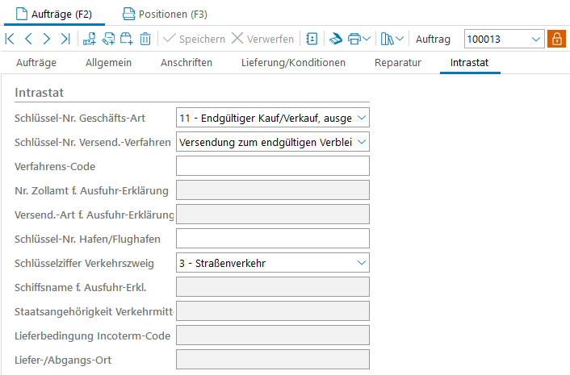Click the trash can delete icon
The image size is (570, 375).
pos(145,39)
